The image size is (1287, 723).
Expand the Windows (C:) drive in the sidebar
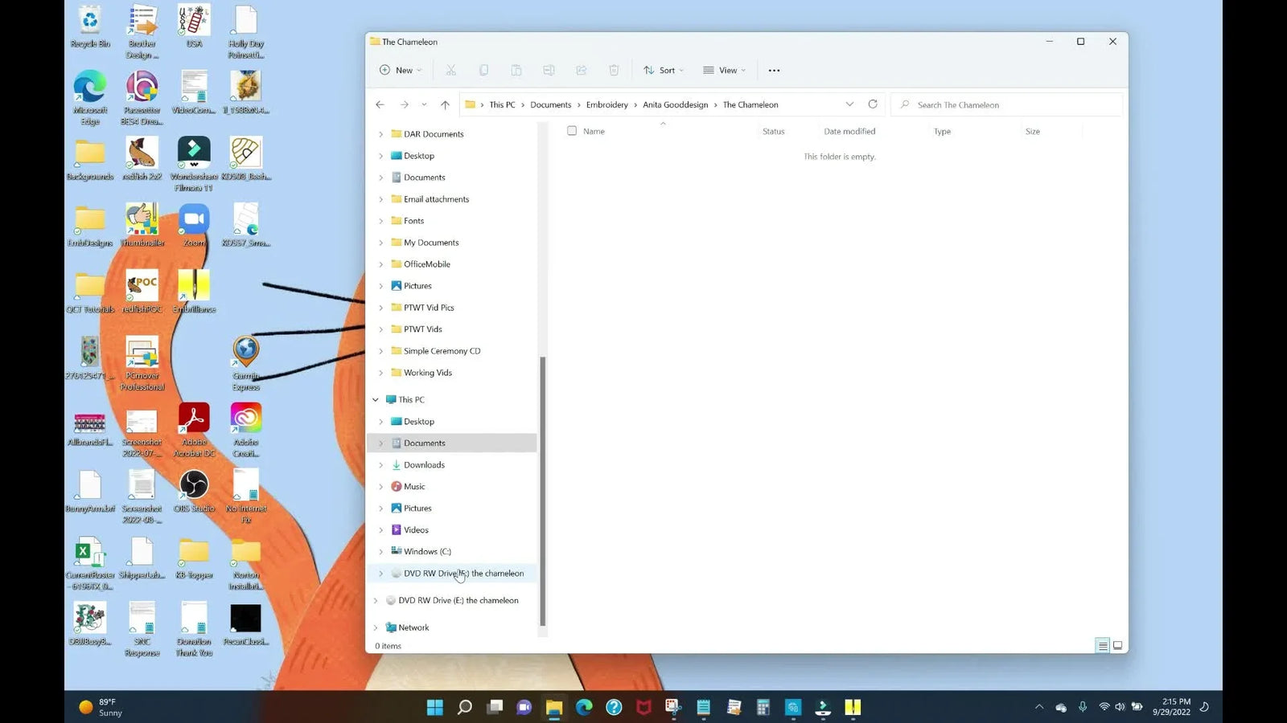point(380,551)
